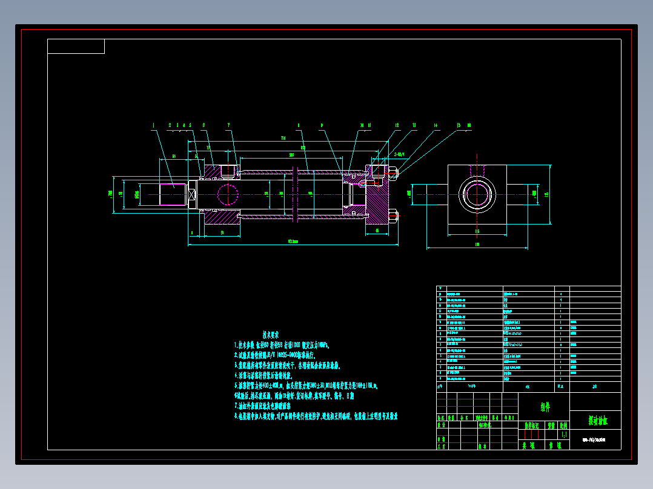Click the 710 overall dimension at top
Image resolution: width=653 pixels, height=489 pixels.
283,138
